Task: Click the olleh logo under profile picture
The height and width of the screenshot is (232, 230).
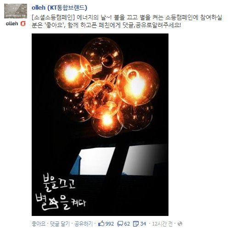Action: point(16,23)
